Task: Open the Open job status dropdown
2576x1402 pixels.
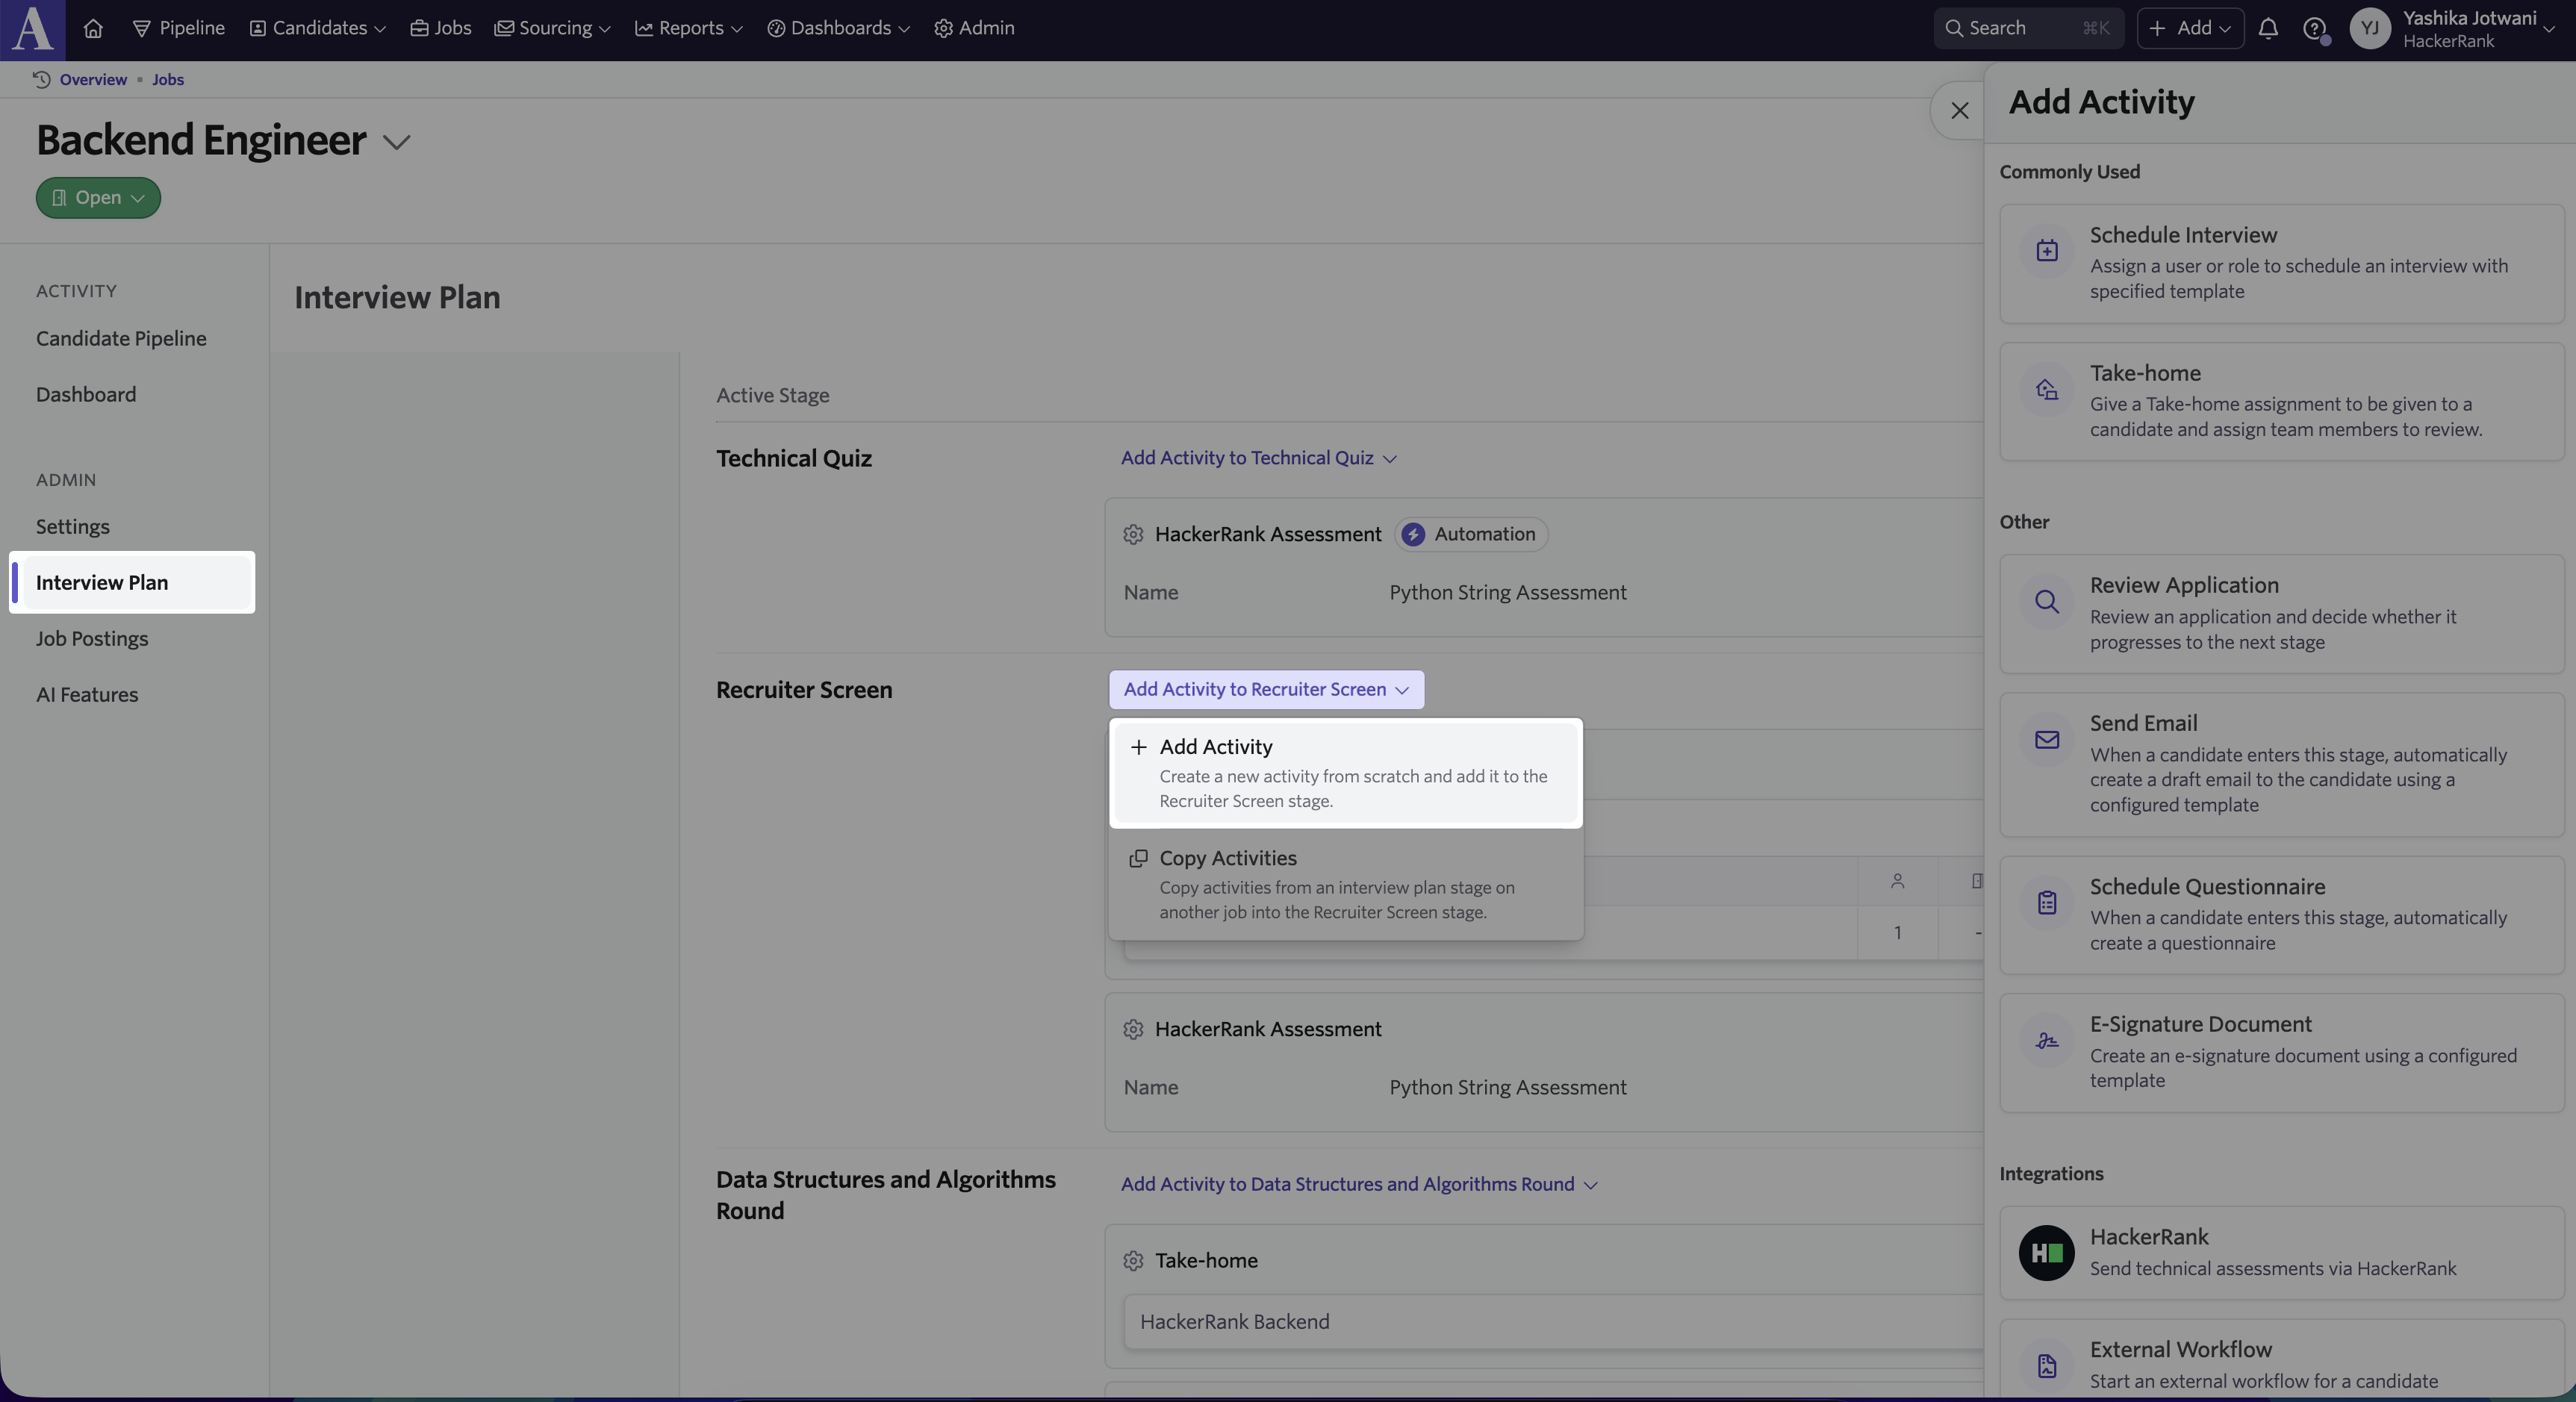Action: pyautogui.click(x=98, y=198)
